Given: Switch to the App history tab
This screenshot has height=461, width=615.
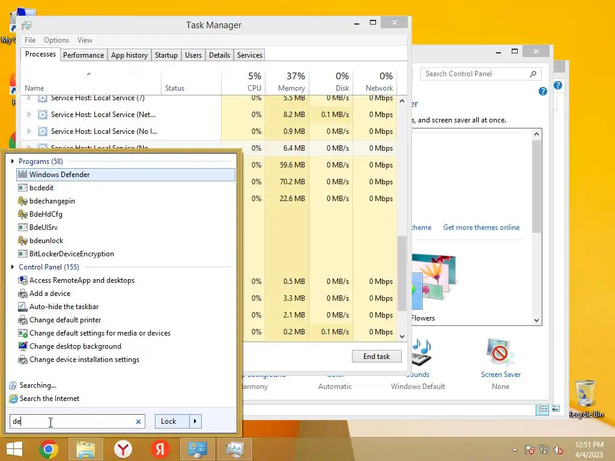Looking at the screenshot, I should (130, 55).
